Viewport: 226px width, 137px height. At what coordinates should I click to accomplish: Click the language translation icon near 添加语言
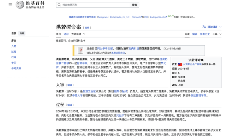click(204, 27)
